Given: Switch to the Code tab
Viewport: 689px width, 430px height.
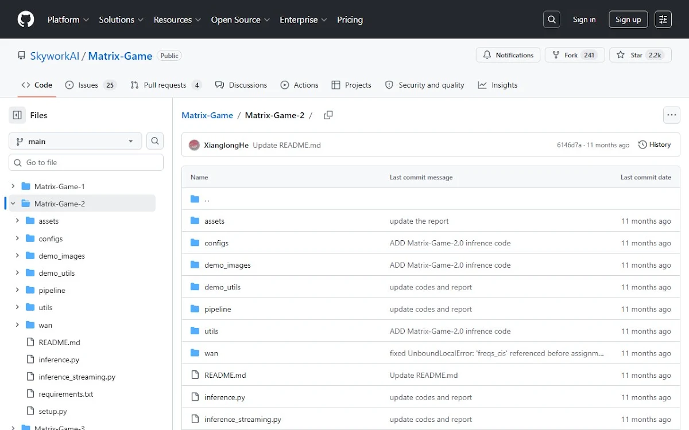Looking at the screenshot, I should tap(37, 85).
